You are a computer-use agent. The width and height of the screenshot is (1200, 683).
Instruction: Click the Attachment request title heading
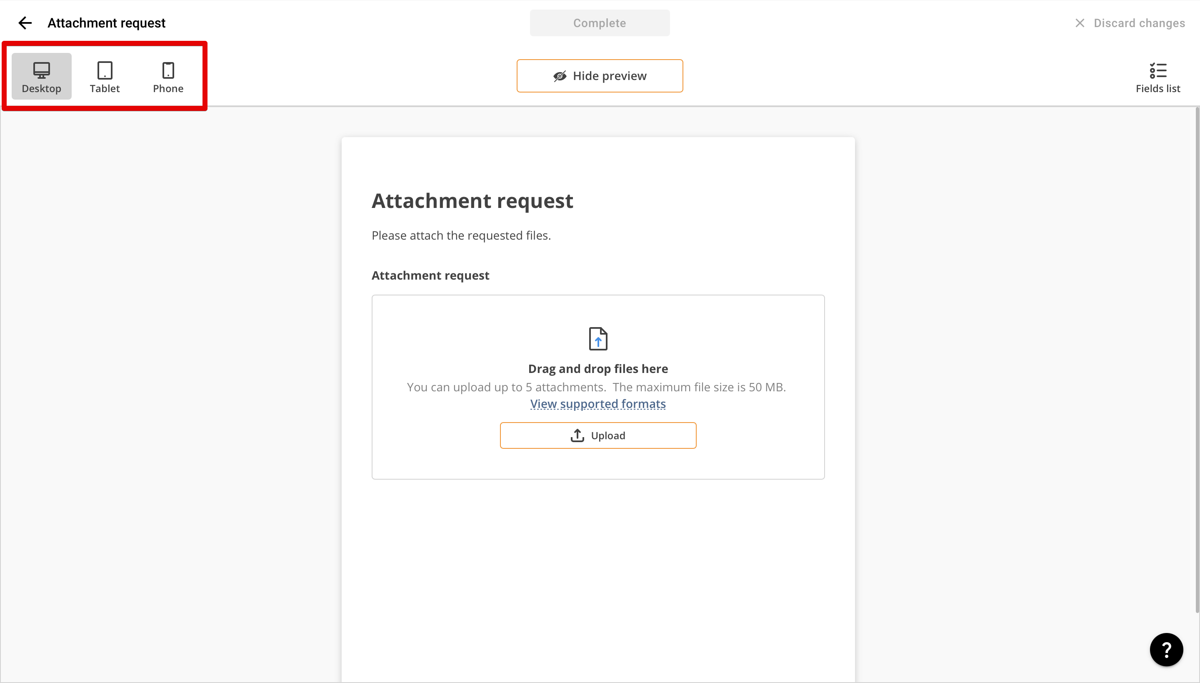click(472, 201)
